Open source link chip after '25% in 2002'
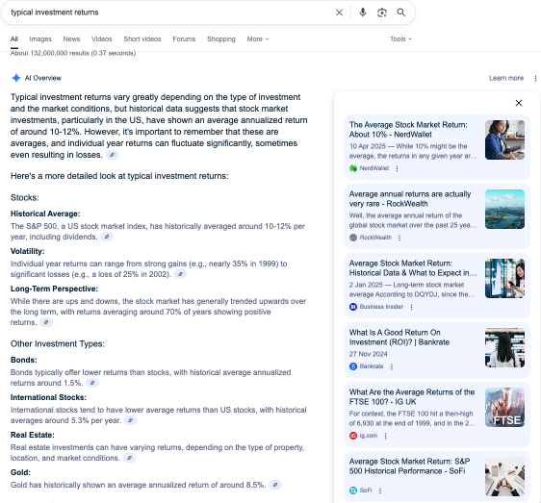The width and height of the screenshot is (541, 503). [x=180, y=274]
